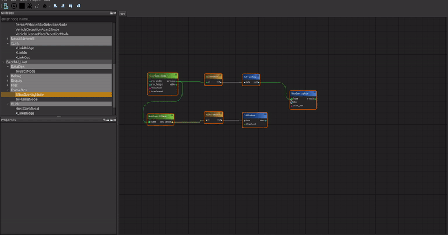Click the threshold input port on ToBBoxNode
This screenshot has height=235, width=448.
pyautogui.click(x=245, y=124)
